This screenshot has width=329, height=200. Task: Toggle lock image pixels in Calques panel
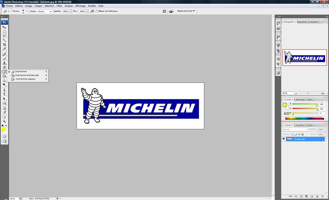pos(296,134)
